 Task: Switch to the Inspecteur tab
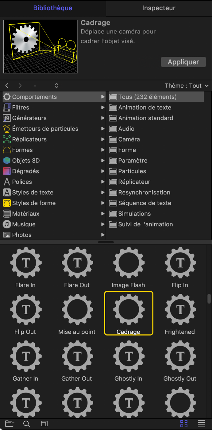pyautogui.click(x=159, y=8)
